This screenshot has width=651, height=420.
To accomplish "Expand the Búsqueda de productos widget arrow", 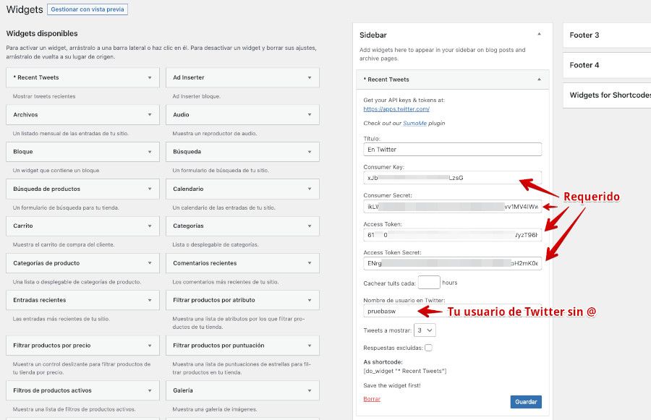I will pyautogui.click(x=150, y=189).
